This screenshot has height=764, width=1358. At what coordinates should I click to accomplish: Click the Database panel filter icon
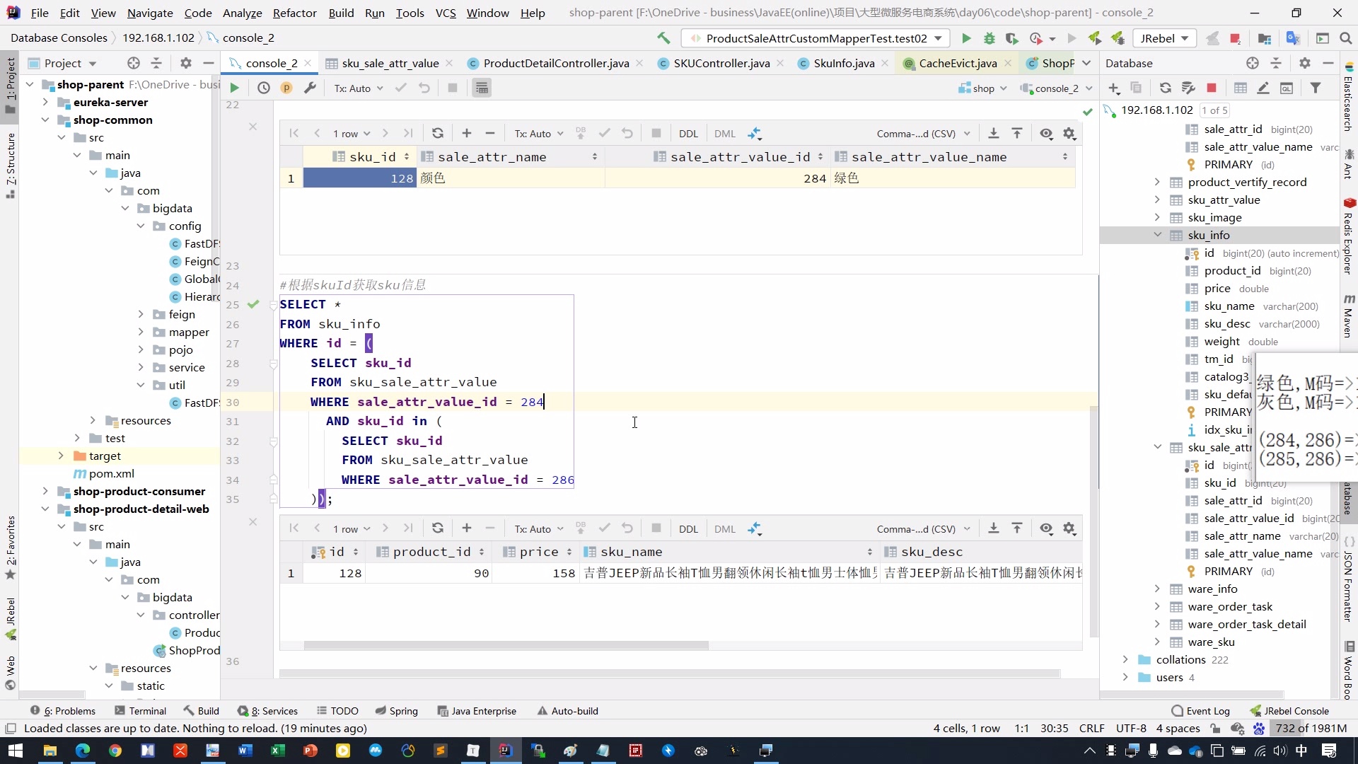(1316, 88)
